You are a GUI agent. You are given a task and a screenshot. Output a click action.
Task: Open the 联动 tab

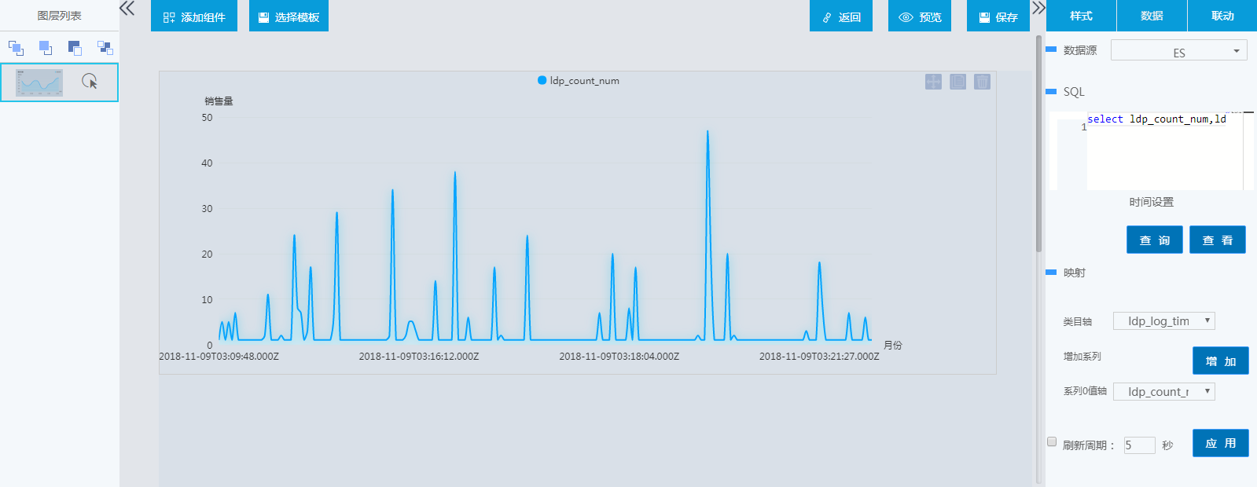coord(1222,16)
